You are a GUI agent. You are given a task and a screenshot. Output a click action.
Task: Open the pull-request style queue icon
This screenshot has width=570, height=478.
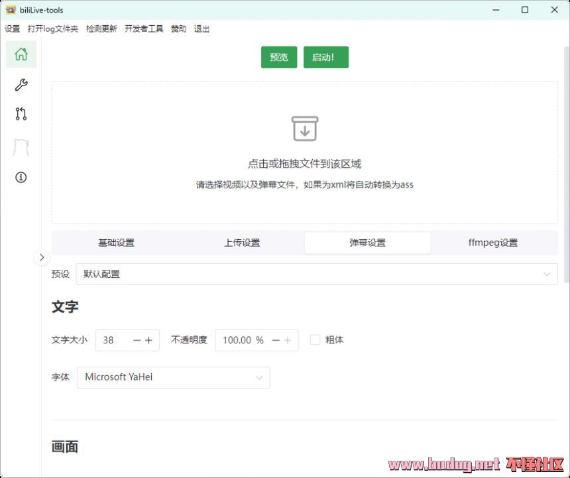pos(21,114)
